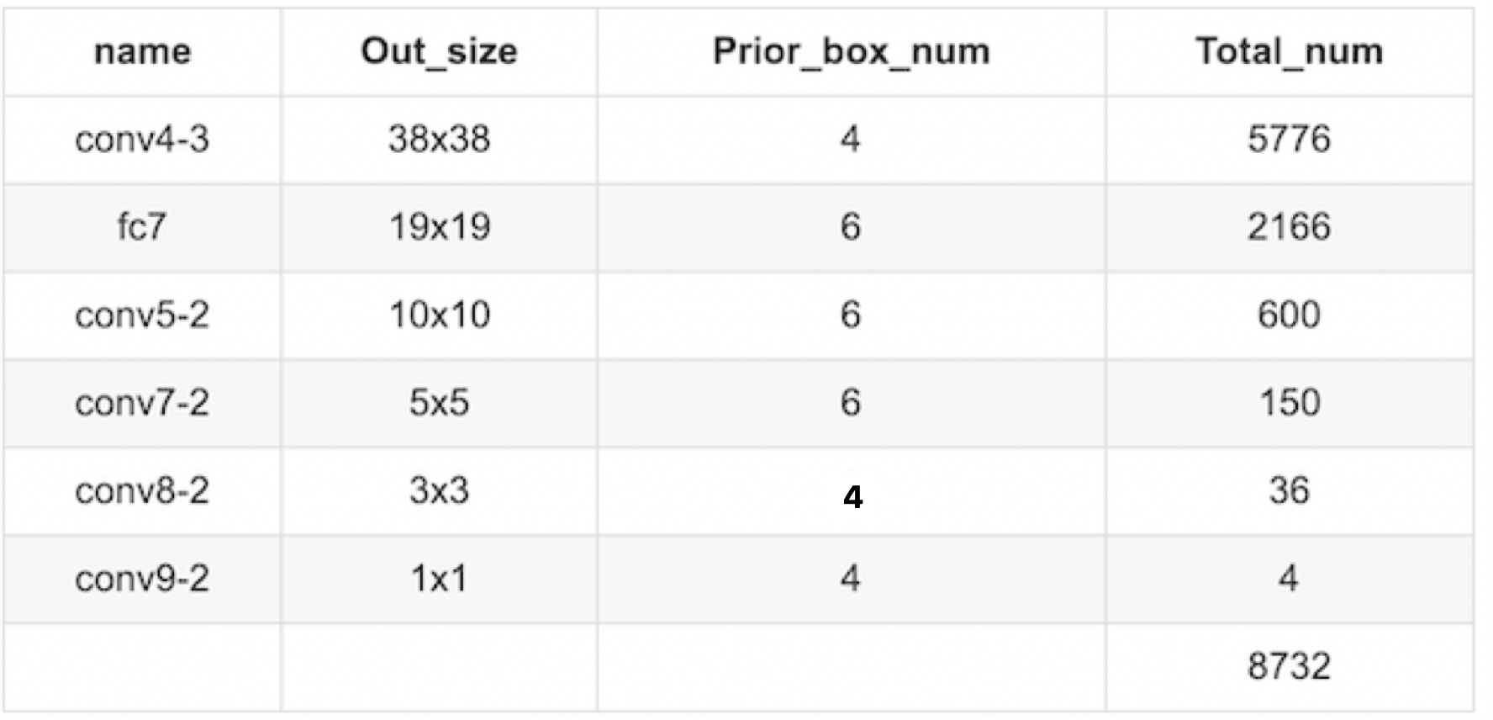Select the conv7-2 name cell
1493x720 pixels.
[x=142, y=403]
